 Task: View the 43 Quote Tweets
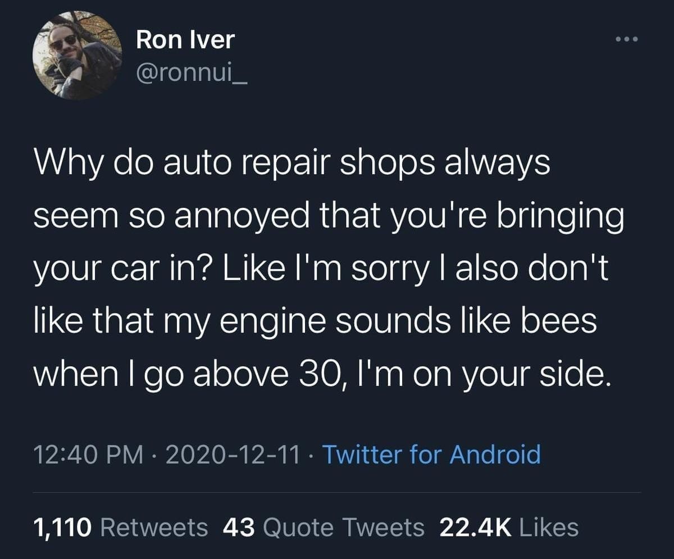point(324,527)
